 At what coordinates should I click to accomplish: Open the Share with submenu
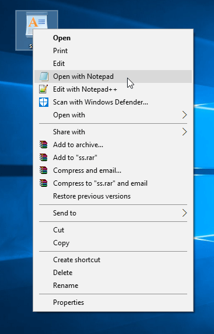[x=113, y=132]
